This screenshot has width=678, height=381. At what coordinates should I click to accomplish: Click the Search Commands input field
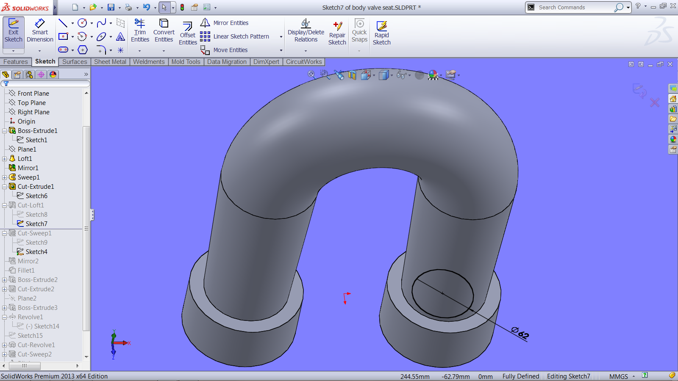[576, 7]
